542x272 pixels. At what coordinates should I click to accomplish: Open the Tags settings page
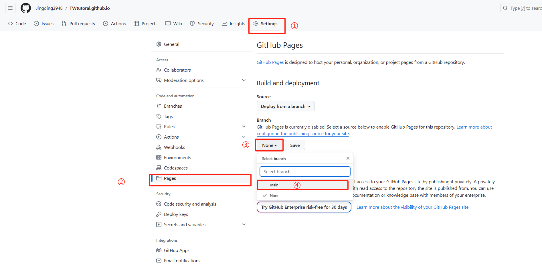coord(168,116)
